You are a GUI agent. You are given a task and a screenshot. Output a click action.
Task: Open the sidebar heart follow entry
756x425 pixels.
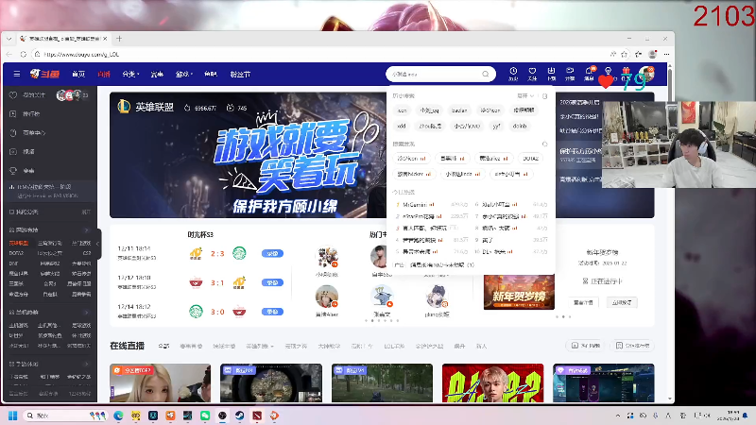click(x=13, y=95)
